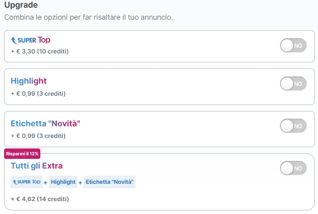
Task: Click the Risparmi il 12% badge
Action: pyautogui.click(x=22, y=154)
